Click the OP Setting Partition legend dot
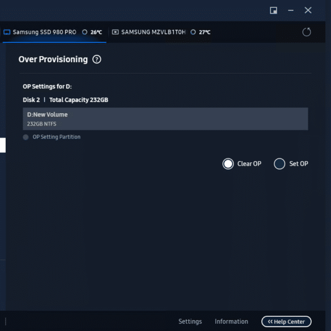This screenshot has height=331, width=331. point(25,137)
